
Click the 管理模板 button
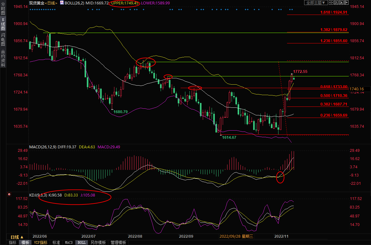118,242
